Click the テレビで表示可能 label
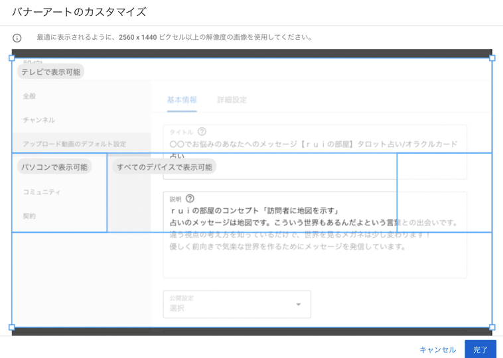This screenshot has width=503, height=358. (50, 72)
